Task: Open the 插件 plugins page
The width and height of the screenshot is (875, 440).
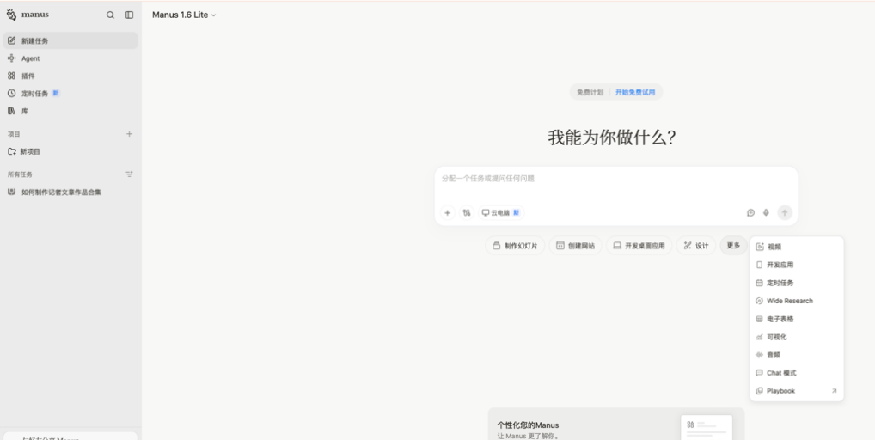Action: [x=70, y=76]
